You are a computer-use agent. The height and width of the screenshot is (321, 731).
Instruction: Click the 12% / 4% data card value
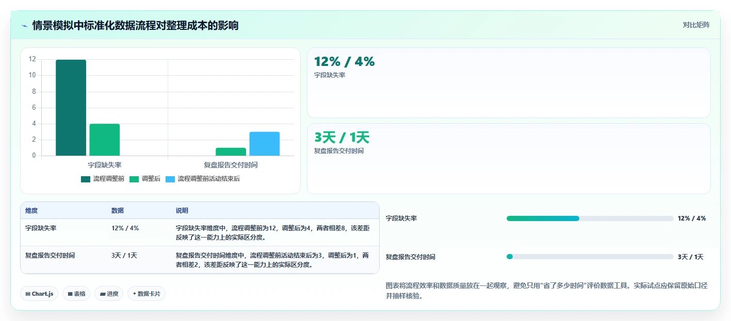tap(344, 62)
